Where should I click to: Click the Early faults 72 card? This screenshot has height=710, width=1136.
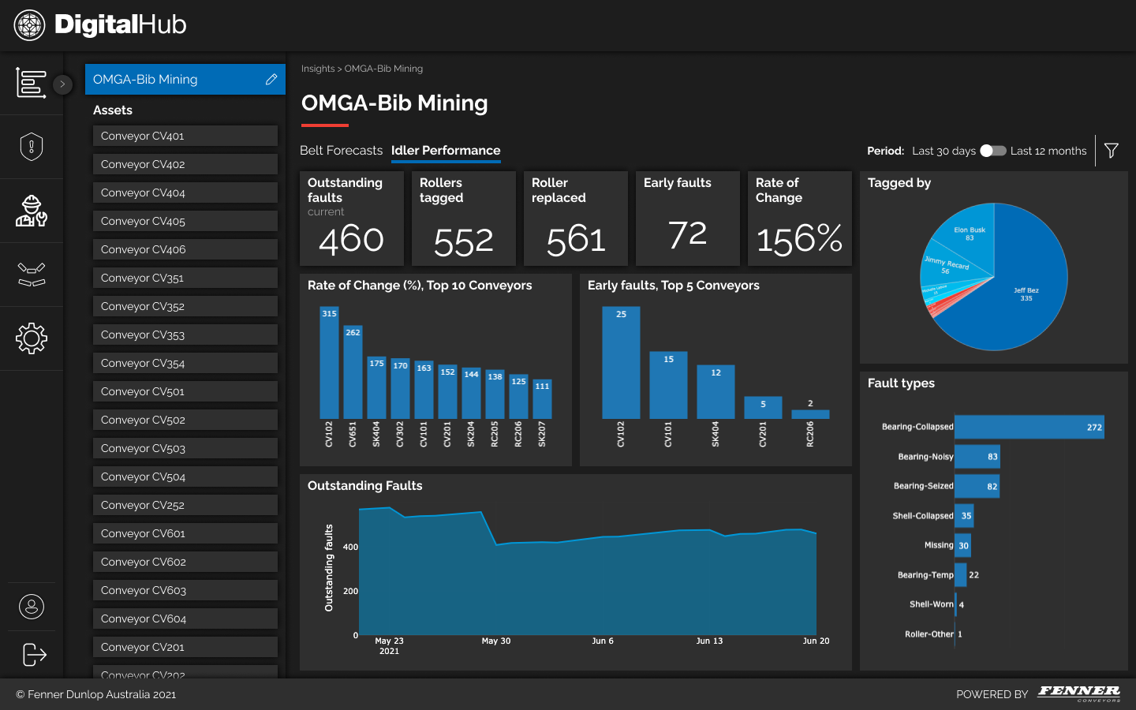688,219
